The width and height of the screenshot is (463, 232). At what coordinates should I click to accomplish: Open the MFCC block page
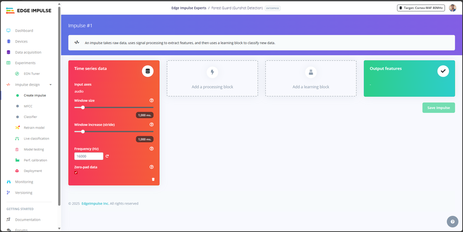click(28, 106)
